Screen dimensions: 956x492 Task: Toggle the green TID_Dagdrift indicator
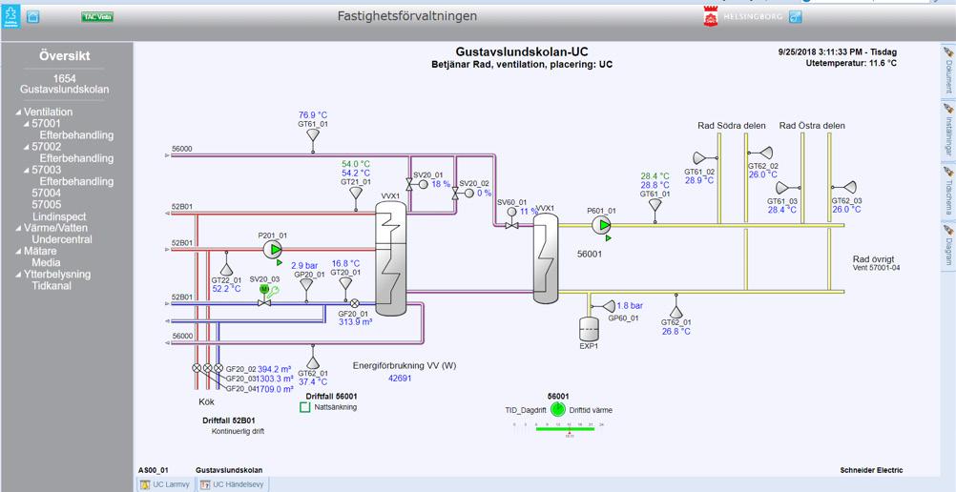[557, 410]
